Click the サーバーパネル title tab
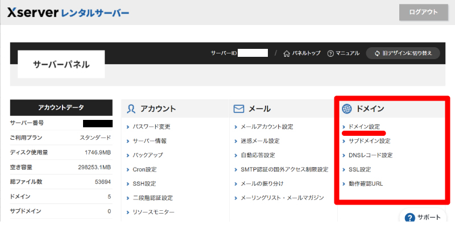This screenshot has height=229, width=455. pyautogui.click(x=61, y=64)
